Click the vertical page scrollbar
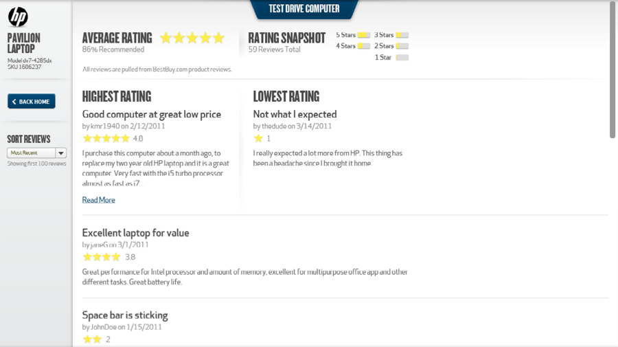Viewport: 618px width, 347px height. coord(613,69)
